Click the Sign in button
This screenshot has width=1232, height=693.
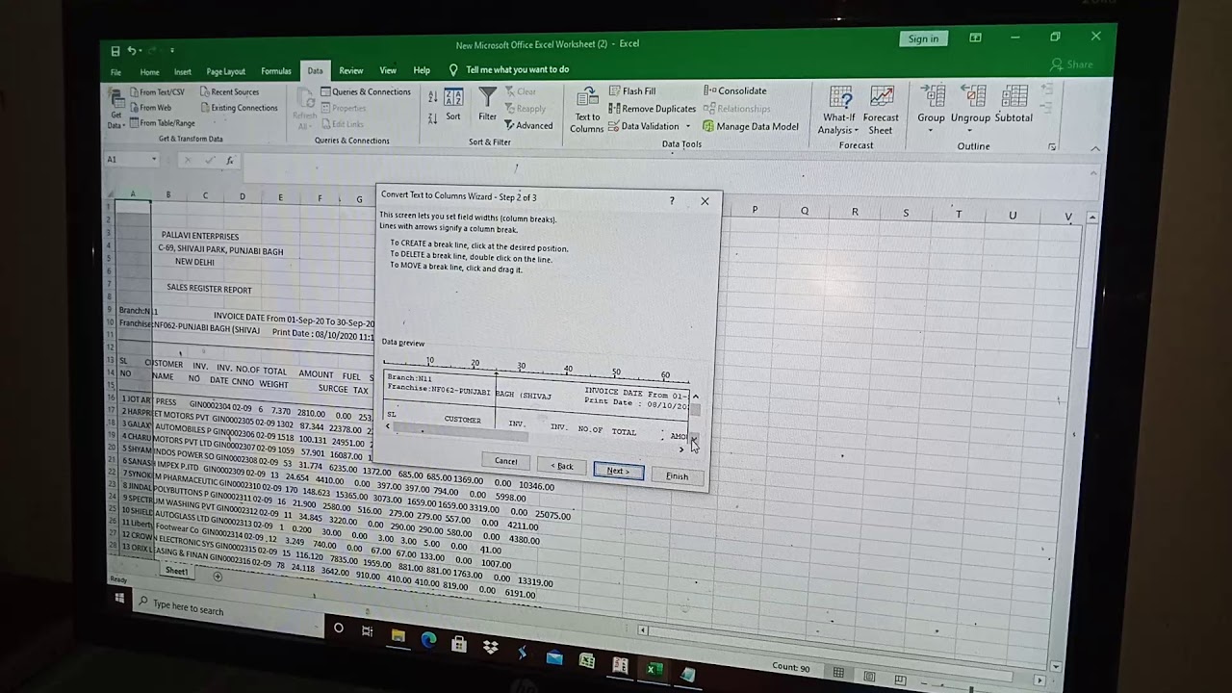pyautogui.click(x=923, y=38)
